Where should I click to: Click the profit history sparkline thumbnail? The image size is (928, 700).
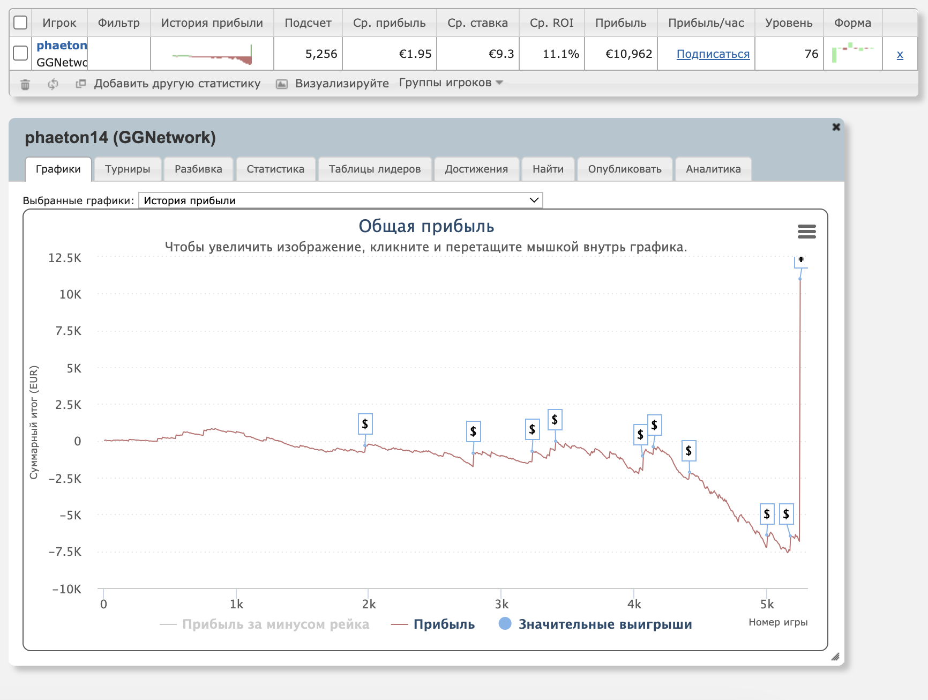tap(212, 54)
